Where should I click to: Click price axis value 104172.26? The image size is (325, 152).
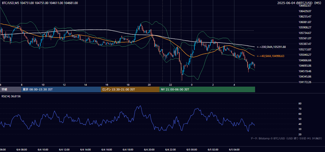pos(305,82)
